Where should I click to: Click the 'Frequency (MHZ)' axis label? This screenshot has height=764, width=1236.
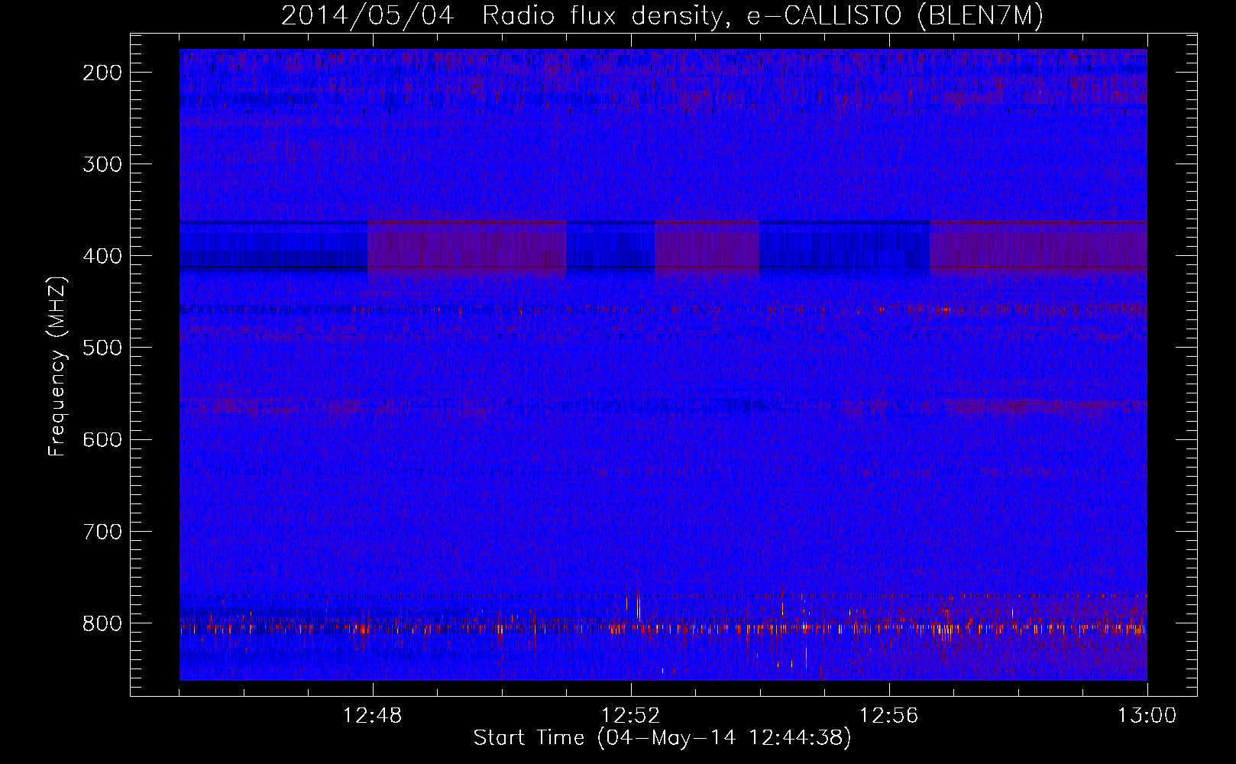tap(58, 367)
